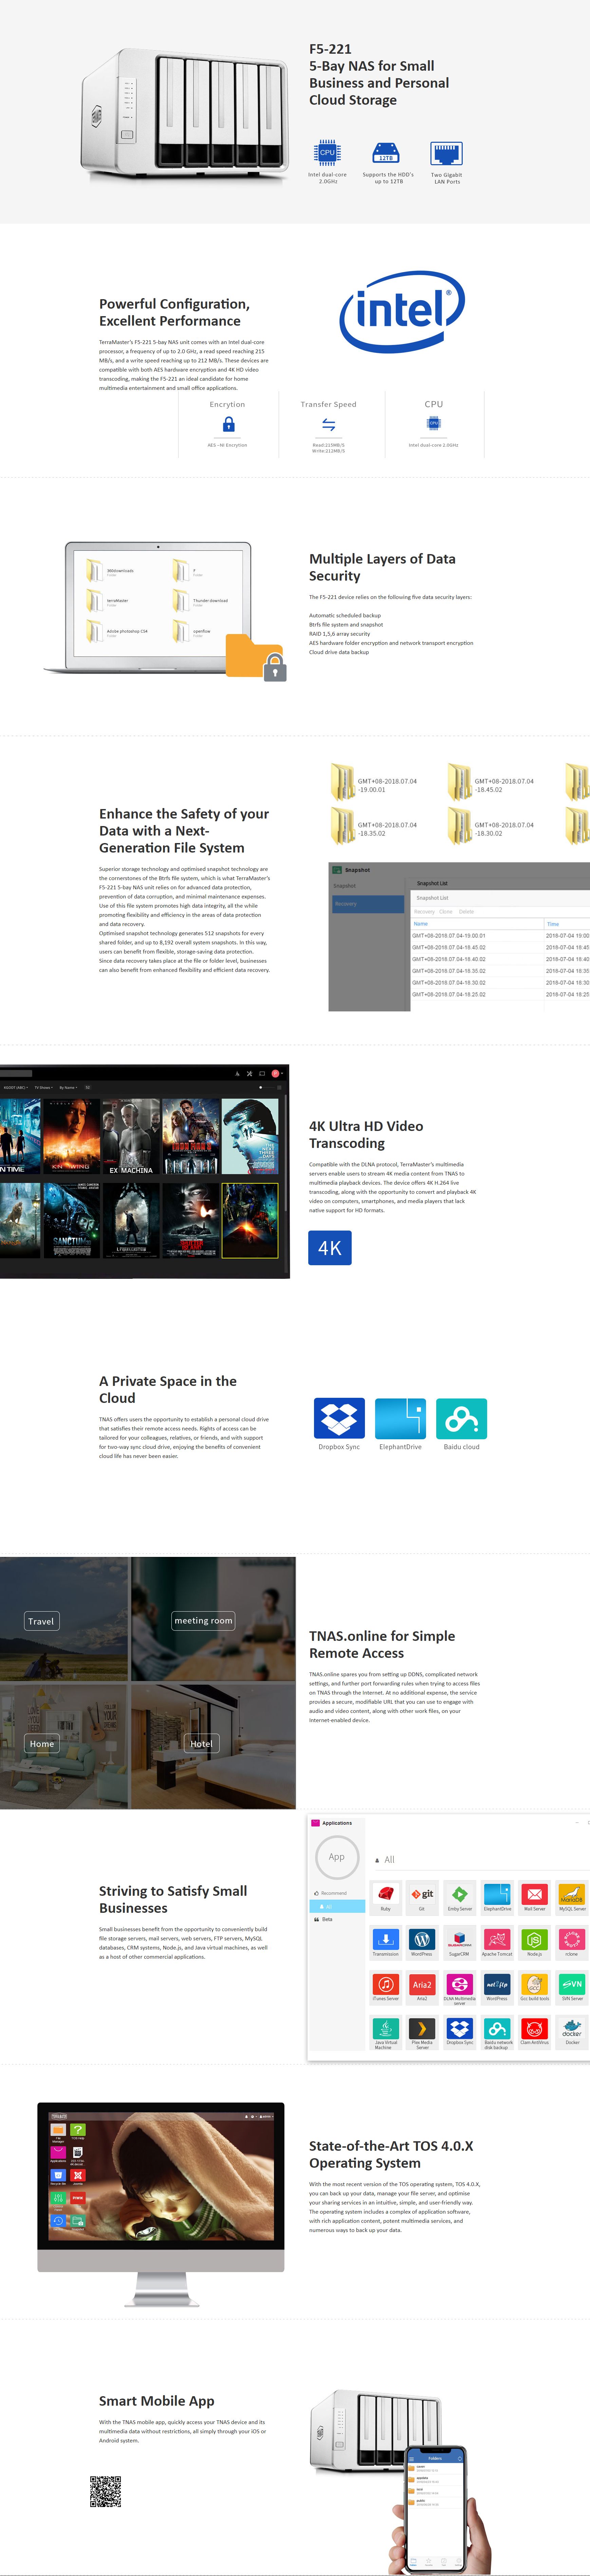Choose the Recommend applications category

[333, 1893]
